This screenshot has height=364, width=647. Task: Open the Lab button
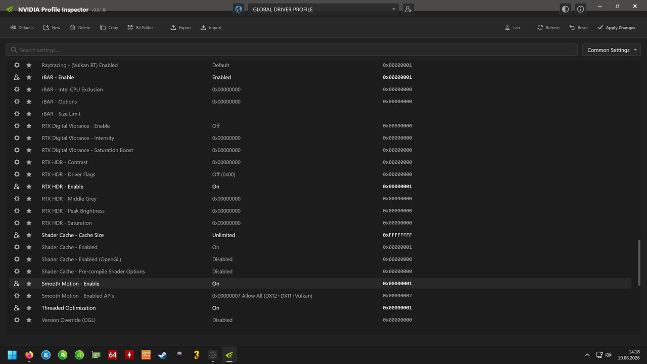point(512,28)
